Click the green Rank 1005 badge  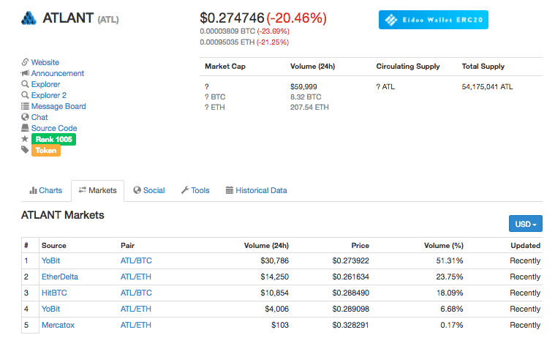pos(53,139)
